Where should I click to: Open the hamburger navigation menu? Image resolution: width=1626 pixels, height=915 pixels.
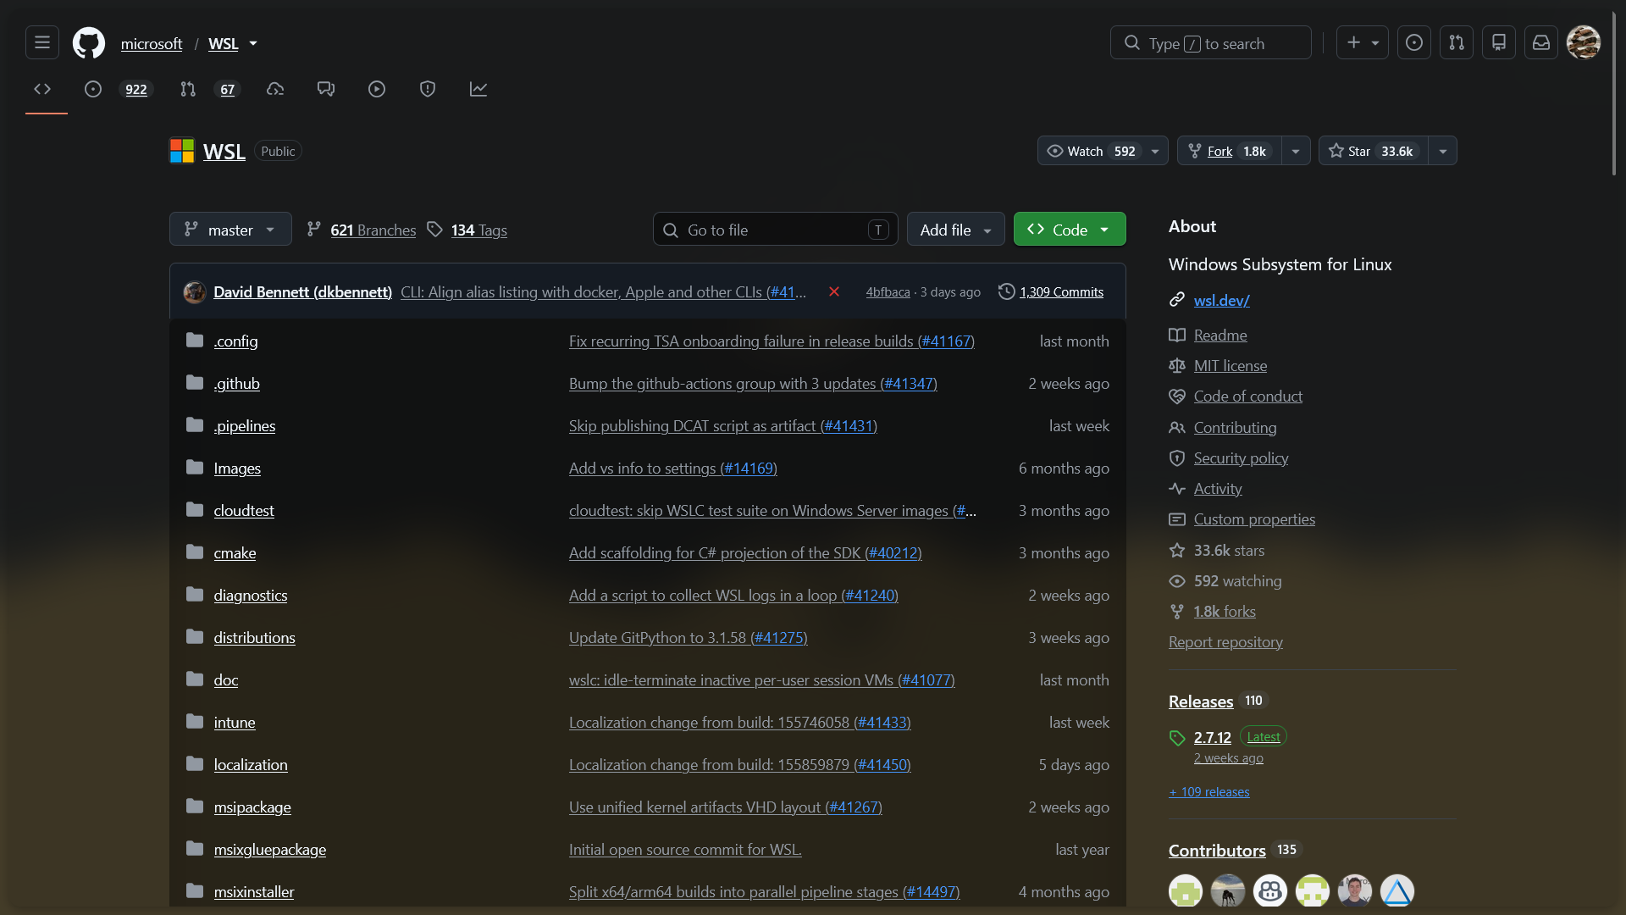[42, 42]
